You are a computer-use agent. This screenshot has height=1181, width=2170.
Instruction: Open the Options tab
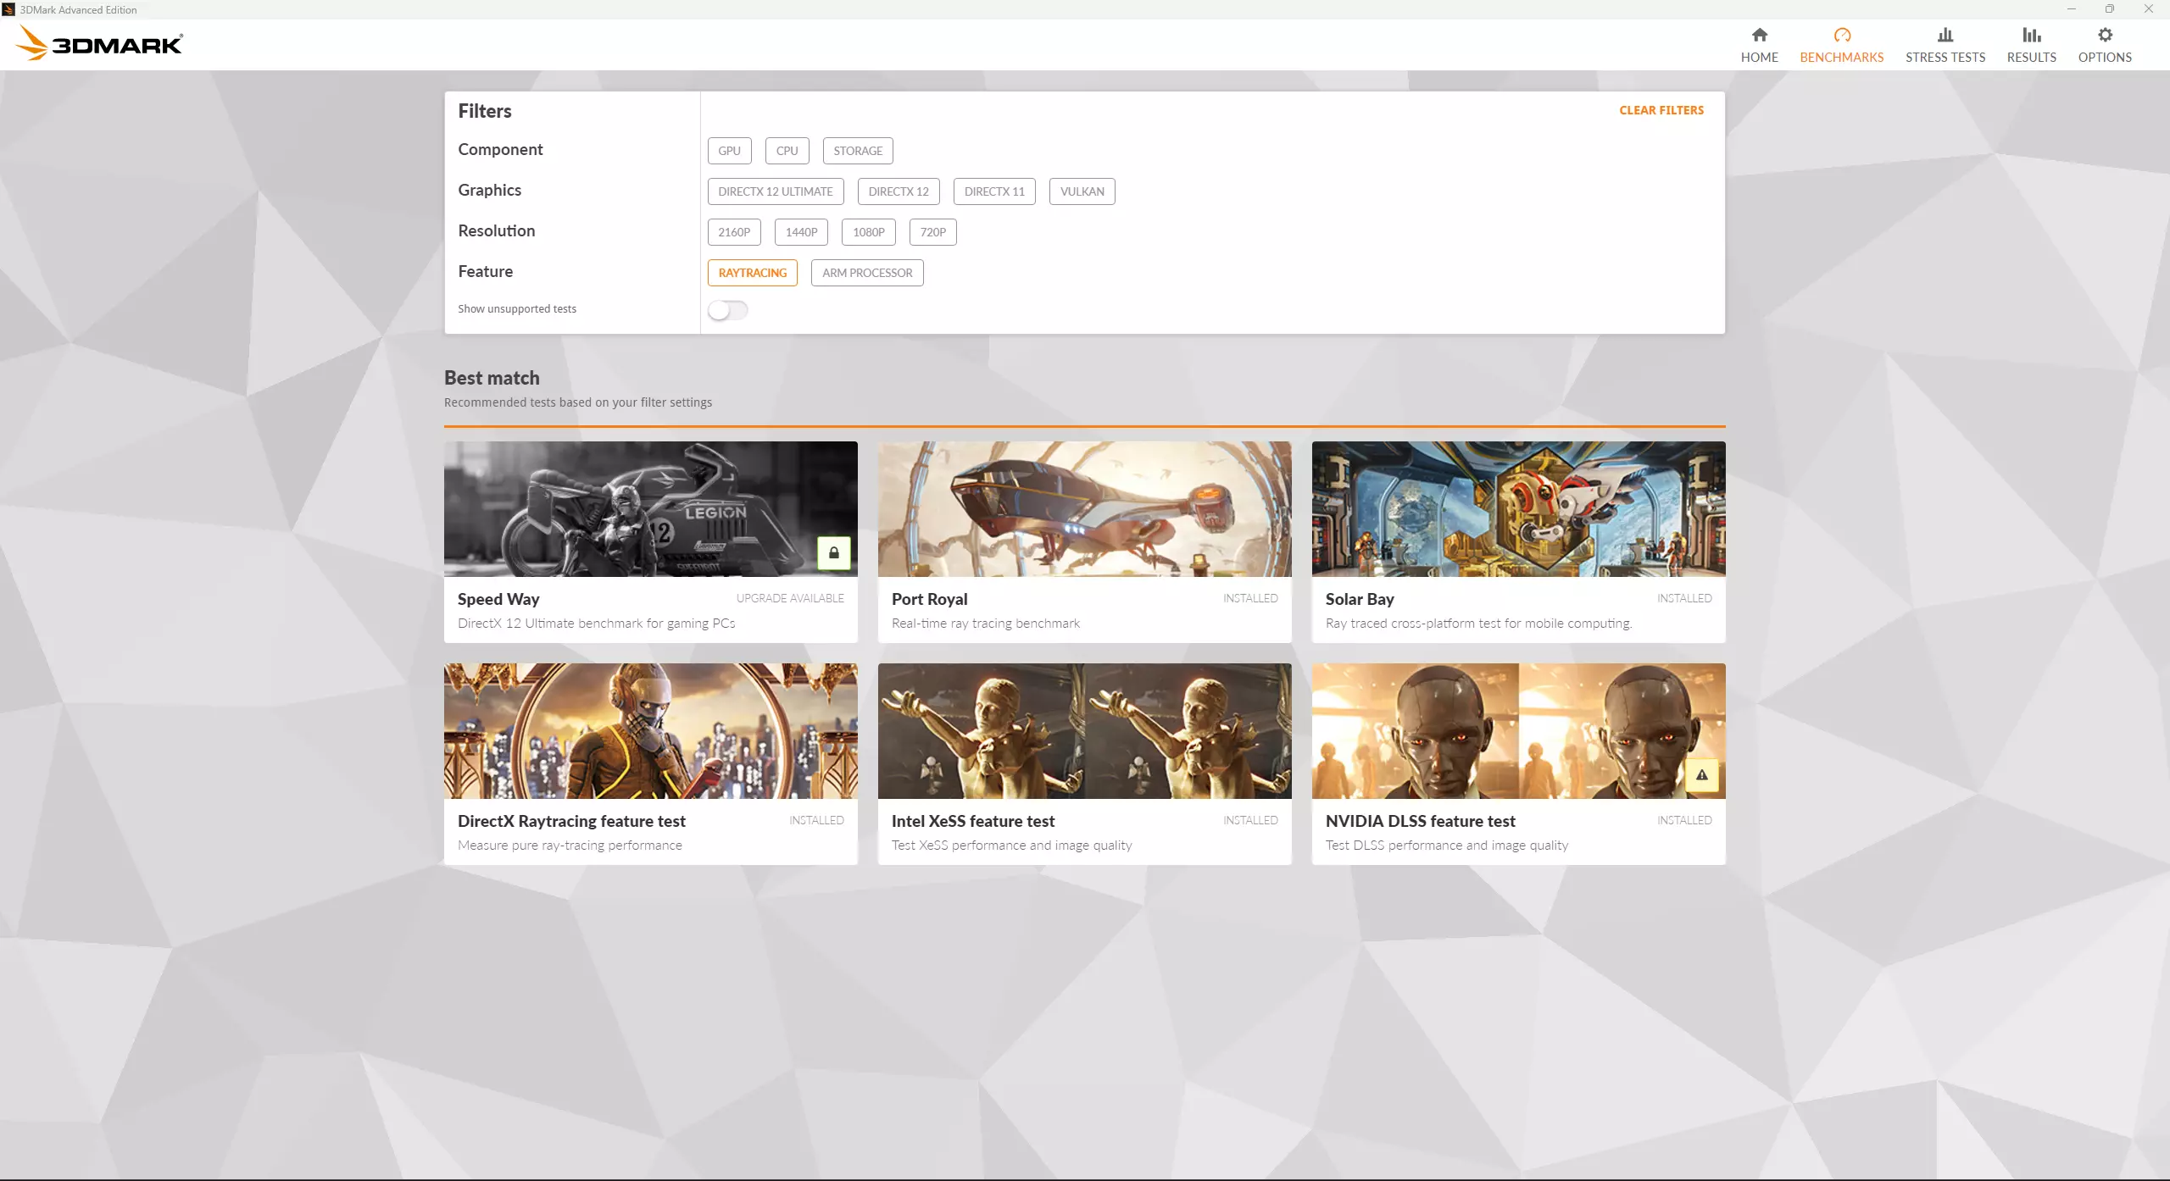pyautogui.click(x=2104, y=45)
